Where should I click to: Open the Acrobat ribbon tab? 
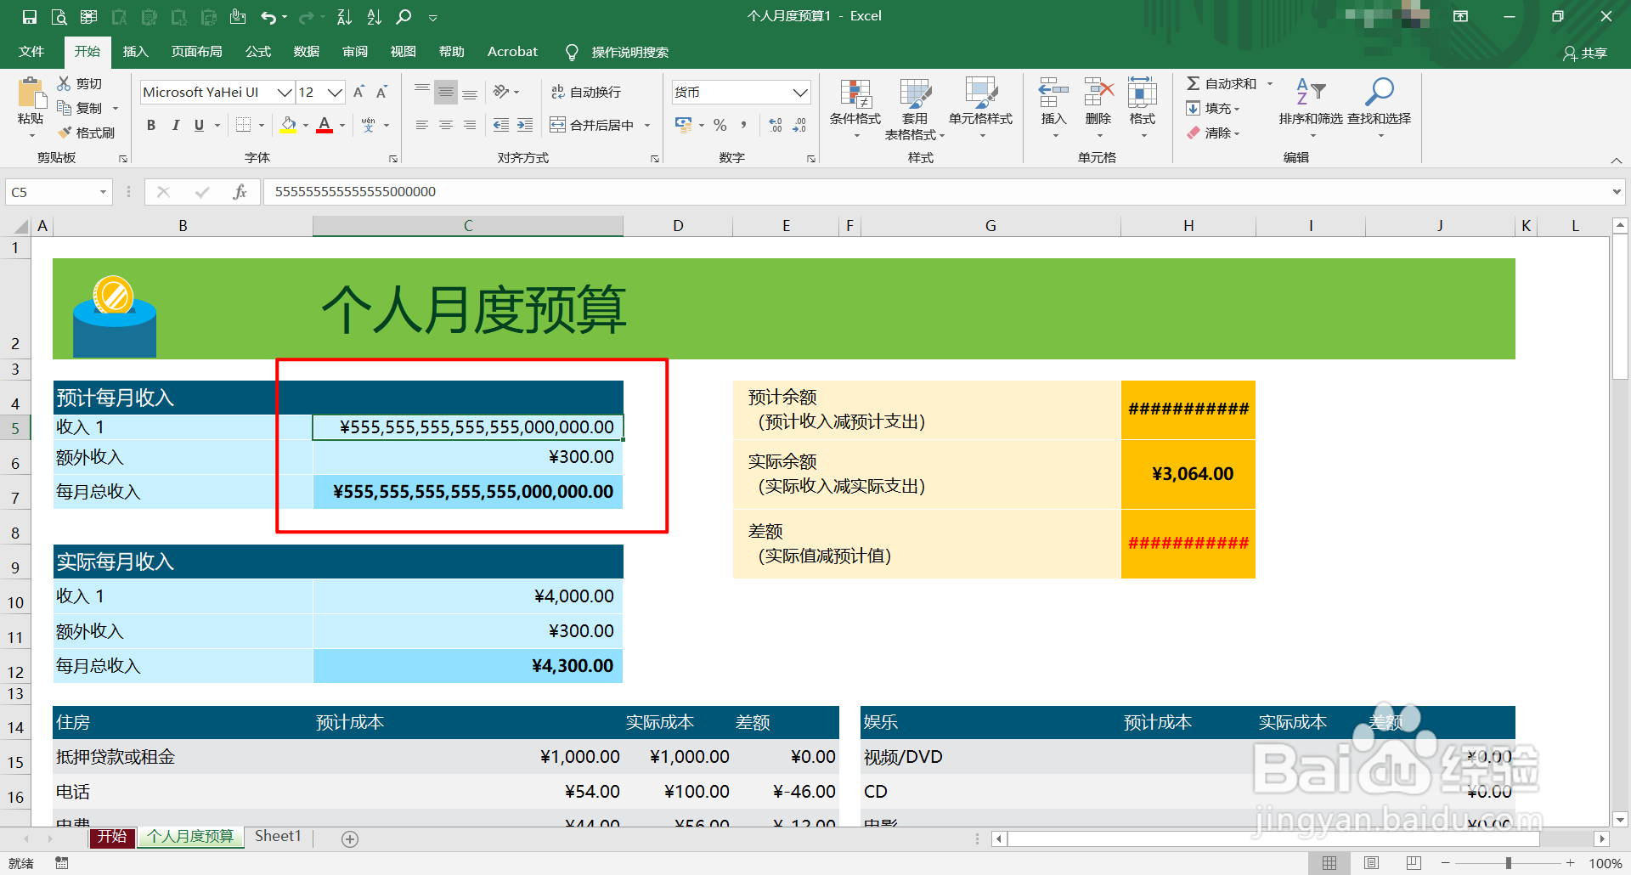coord(511,51)
